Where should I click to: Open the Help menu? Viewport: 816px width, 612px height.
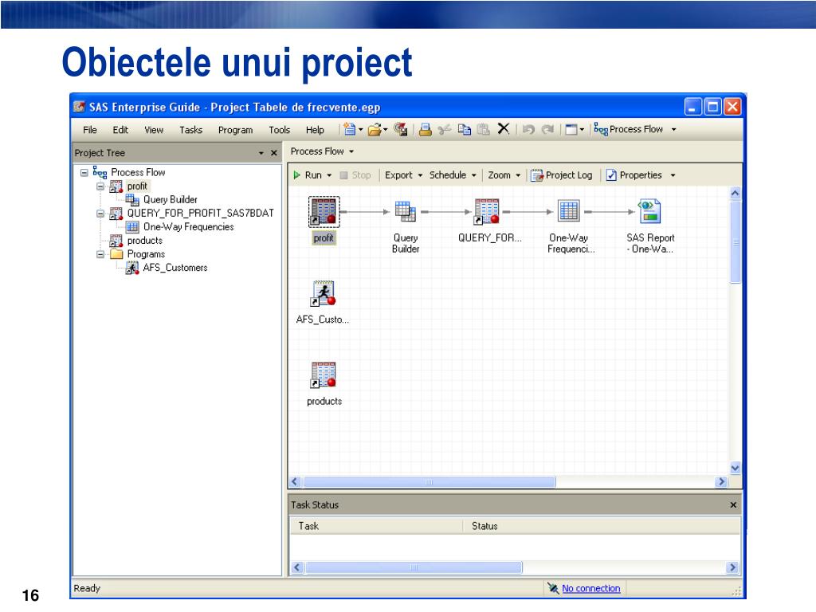click(315, 130)
